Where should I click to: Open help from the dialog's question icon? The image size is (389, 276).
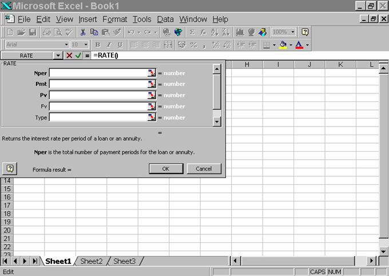click(10, 168)
